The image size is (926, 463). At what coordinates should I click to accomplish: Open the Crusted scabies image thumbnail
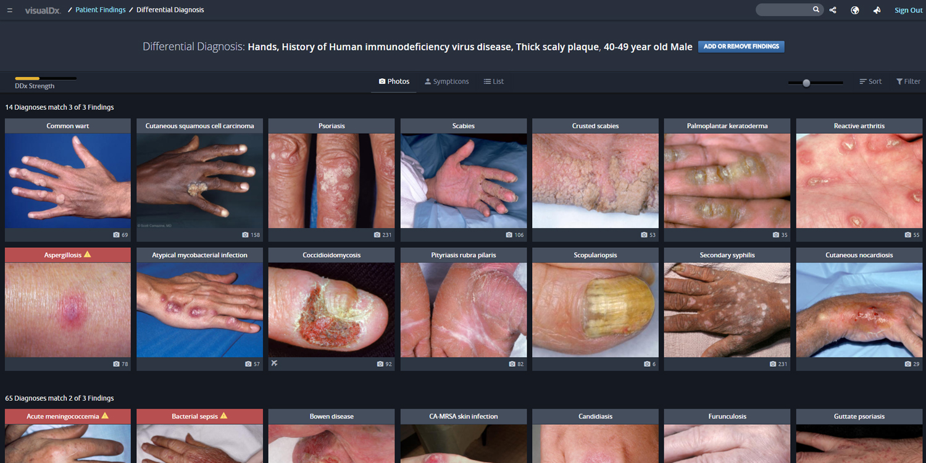click(x=595, y=181)
